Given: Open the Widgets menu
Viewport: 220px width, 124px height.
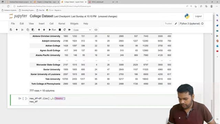Looking at the screenshot, I should pyautogui.click(x=74, y=24).
